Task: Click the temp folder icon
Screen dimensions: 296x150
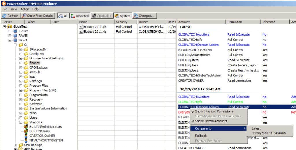Action: (x=26, y=113)
